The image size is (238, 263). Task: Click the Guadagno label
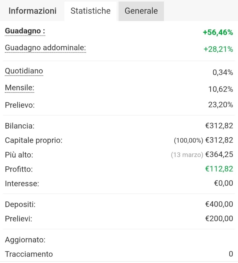pos(25,31)
